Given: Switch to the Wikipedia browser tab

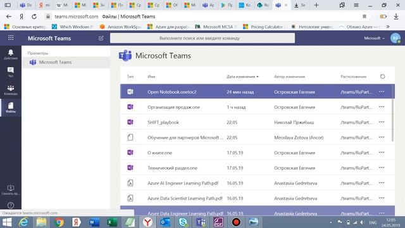Looking at the screenshot, I should coord(62,5).
